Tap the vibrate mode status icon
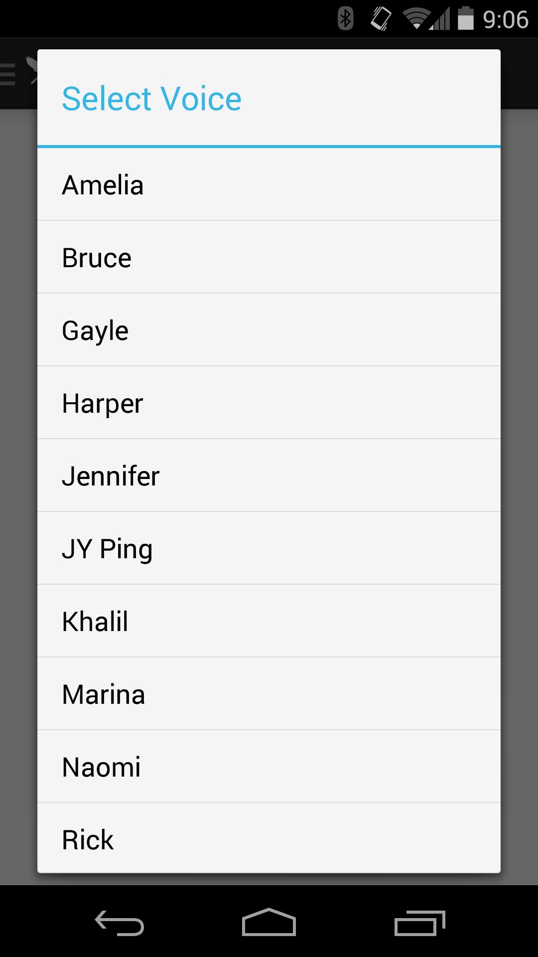This screenshot has height=957, width=538. (381, 19)
